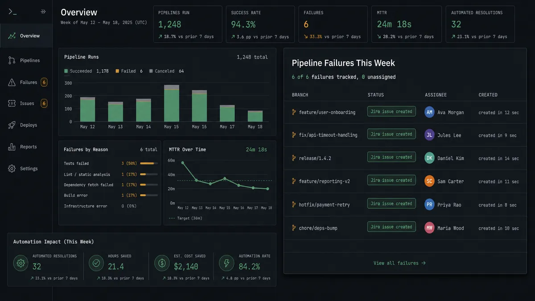Open the feature/reporting-v2 branch
The height and width of the screenshot is (301, 535).
[x=325, y=181]
